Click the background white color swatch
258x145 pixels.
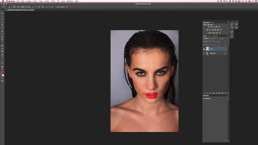[x=3, y=75]
